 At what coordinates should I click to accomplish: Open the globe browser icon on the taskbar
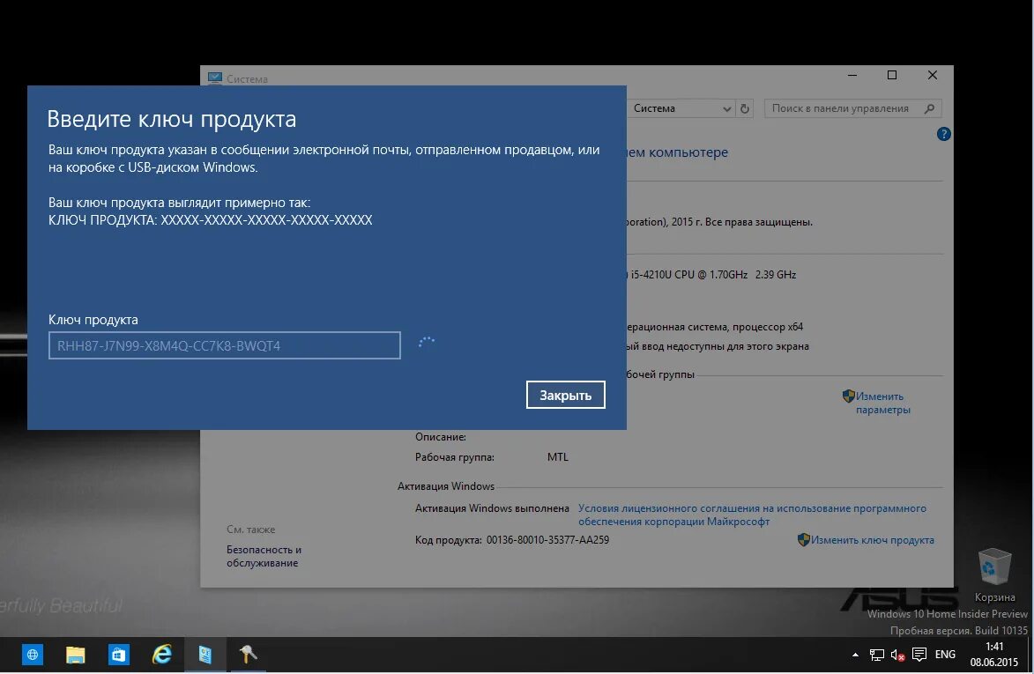point(33,655)
